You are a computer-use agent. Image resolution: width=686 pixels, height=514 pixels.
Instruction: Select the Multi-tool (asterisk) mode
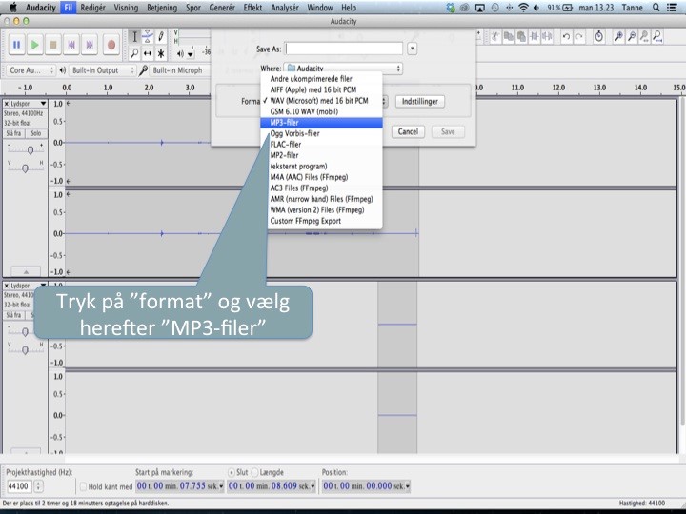coord(161,53)
